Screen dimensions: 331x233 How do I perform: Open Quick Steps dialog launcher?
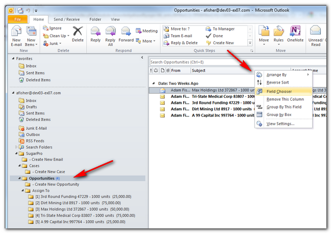pyautogui.click(x=251, y=51)
